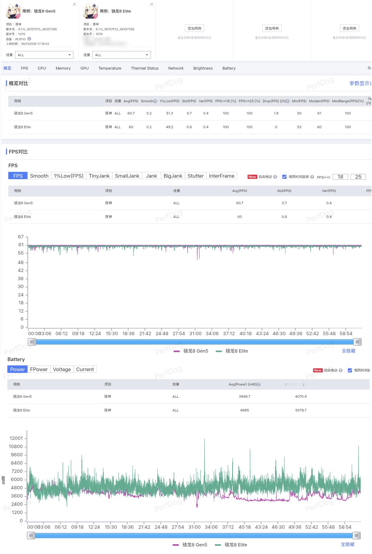Click 全隐藏 link under the FPS chart
This screenshot has height=554, width=372.
pyautogui.click(x=349, y=351)
